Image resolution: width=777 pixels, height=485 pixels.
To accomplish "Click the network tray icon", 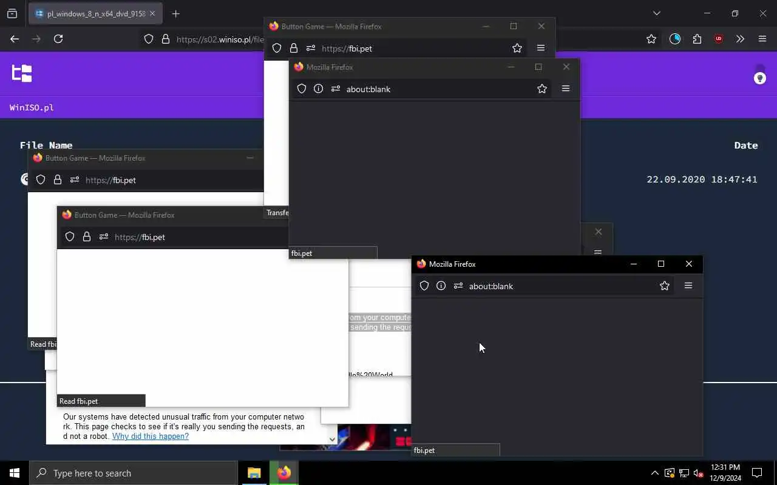I will pyautogui.click(x=684, y=473).
